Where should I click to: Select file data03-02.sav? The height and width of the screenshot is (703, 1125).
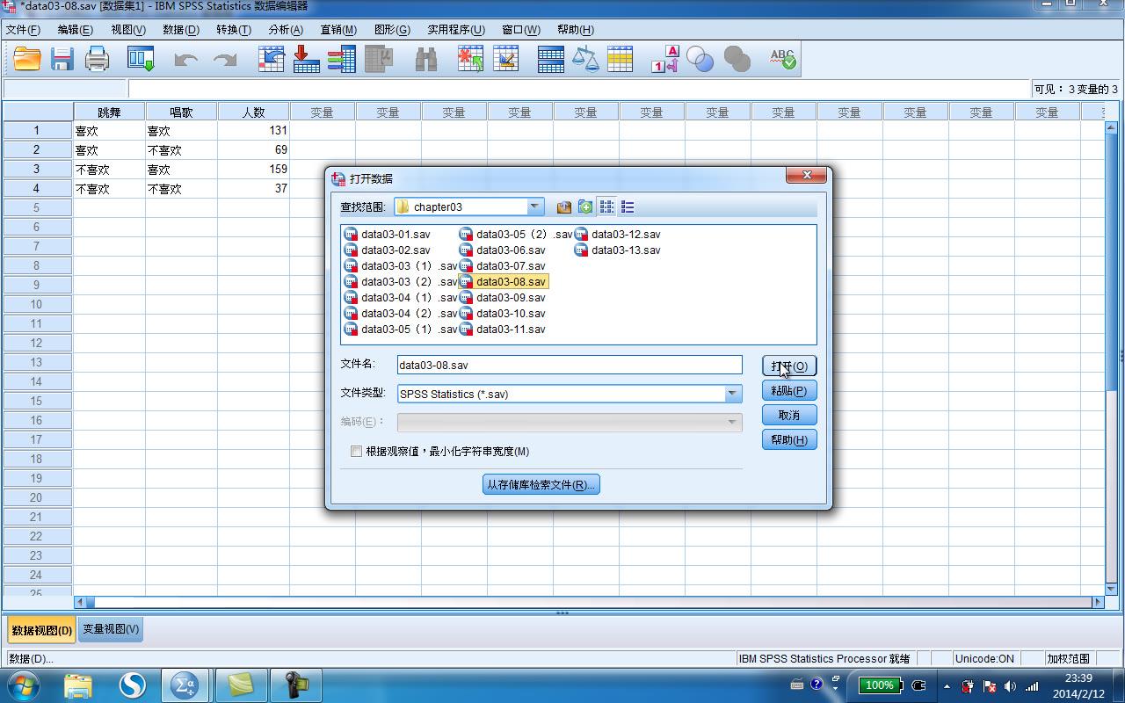[388, 250]
